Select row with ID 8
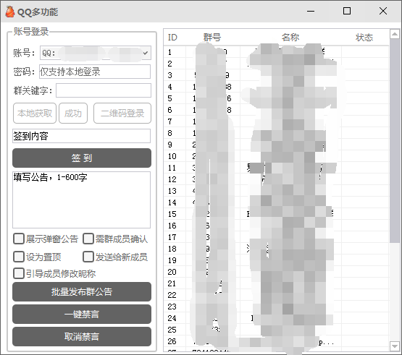 click(277, 133)
